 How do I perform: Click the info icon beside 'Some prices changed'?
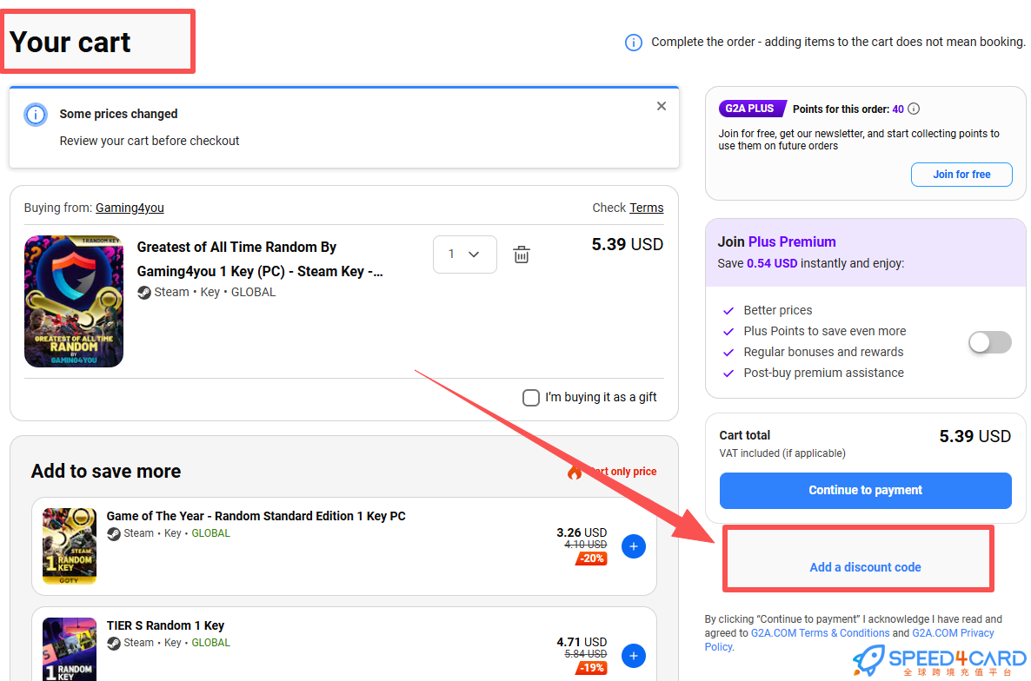tap(36, 115)
